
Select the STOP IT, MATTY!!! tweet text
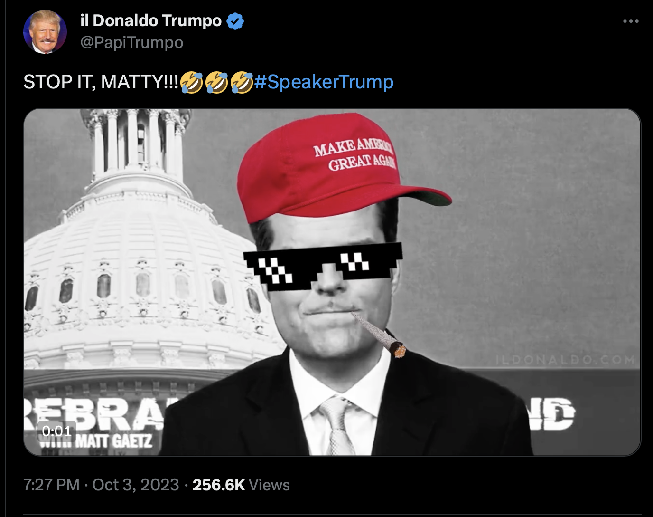point(101,82)
